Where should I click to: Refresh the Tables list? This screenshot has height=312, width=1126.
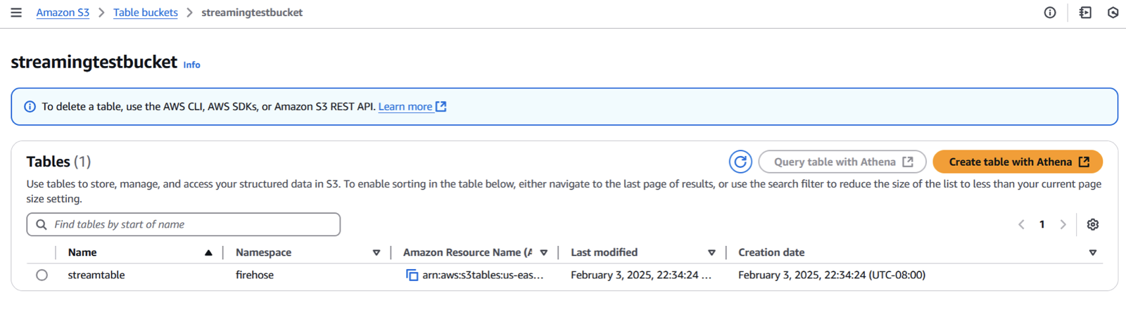point(740,162)
